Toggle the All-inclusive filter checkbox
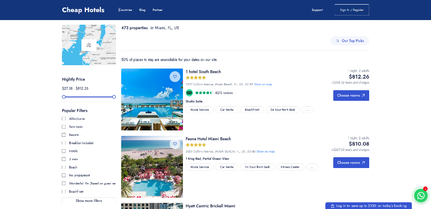The height and width of the screenshot is (209, 431). (x=64, y=119)
